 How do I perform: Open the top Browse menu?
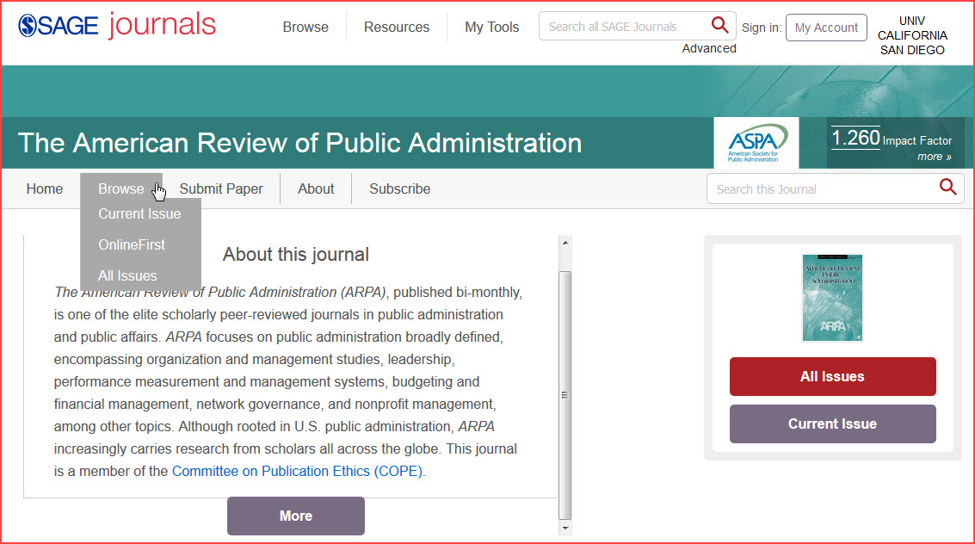pyautogui.click(x=305, y=27)
